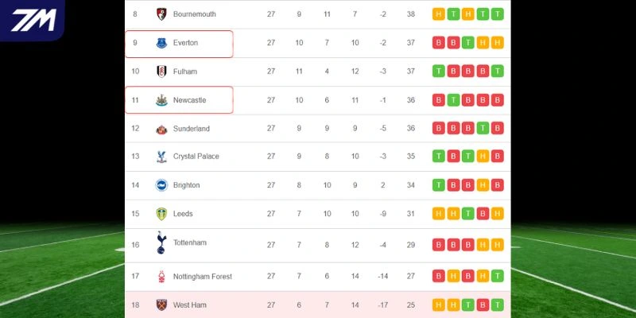This screenshot has width=636, height=318.
Task: Click the 7M logo
Action: [32, 19]
